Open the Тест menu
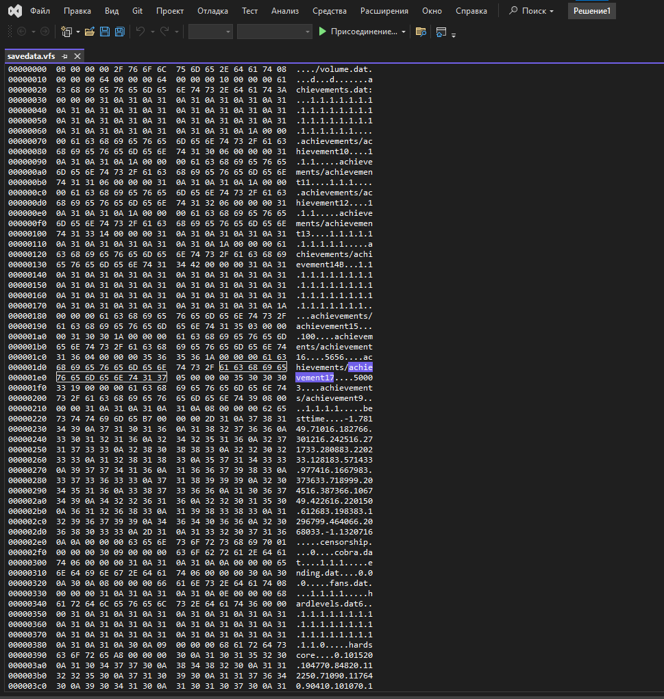The image size is (664, 699). pyautogui.click(x=249, y=11)
